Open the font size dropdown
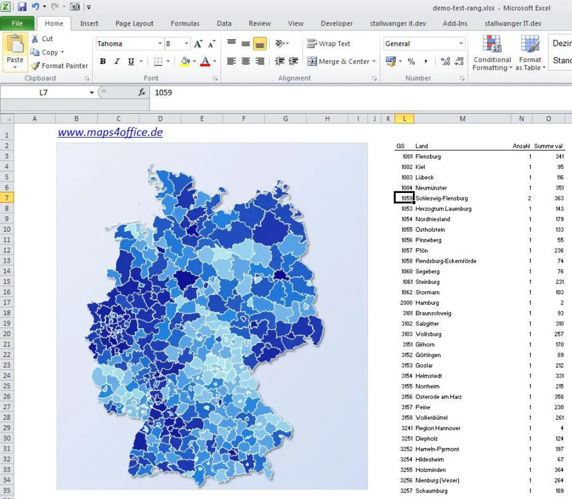 [184, 43]
